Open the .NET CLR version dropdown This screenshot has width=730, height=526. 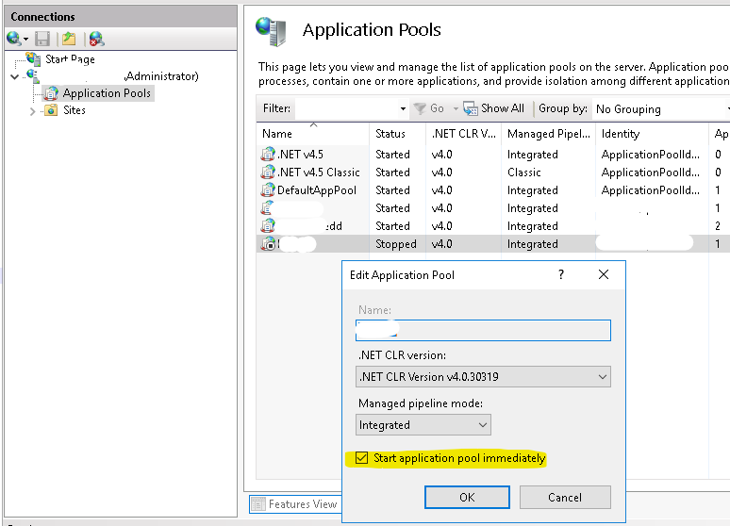coord(483,376)
